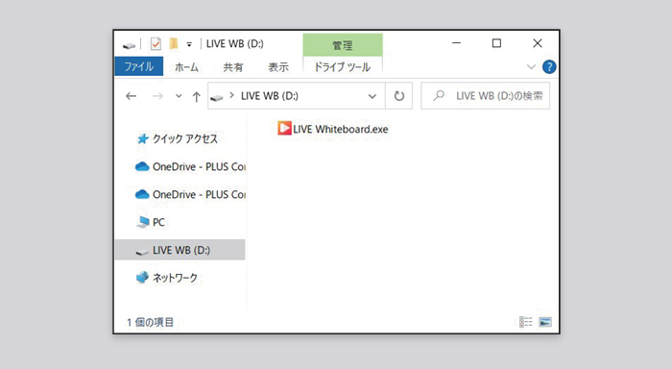672x369 pixels.
Task: Switch to the 表示 ribbon tab
Action: pyautogui.click(x=278, y=67)
